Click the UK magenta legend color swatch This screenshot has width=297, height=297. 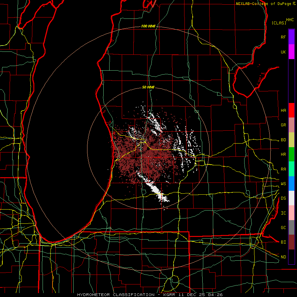click(291, 52)
